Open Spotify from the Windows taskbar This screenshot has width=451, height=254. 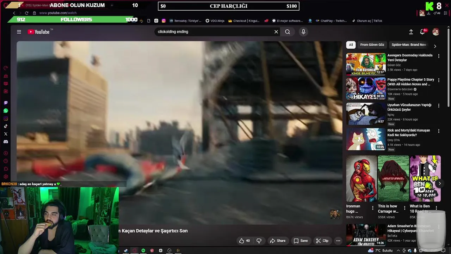point(143,250)
